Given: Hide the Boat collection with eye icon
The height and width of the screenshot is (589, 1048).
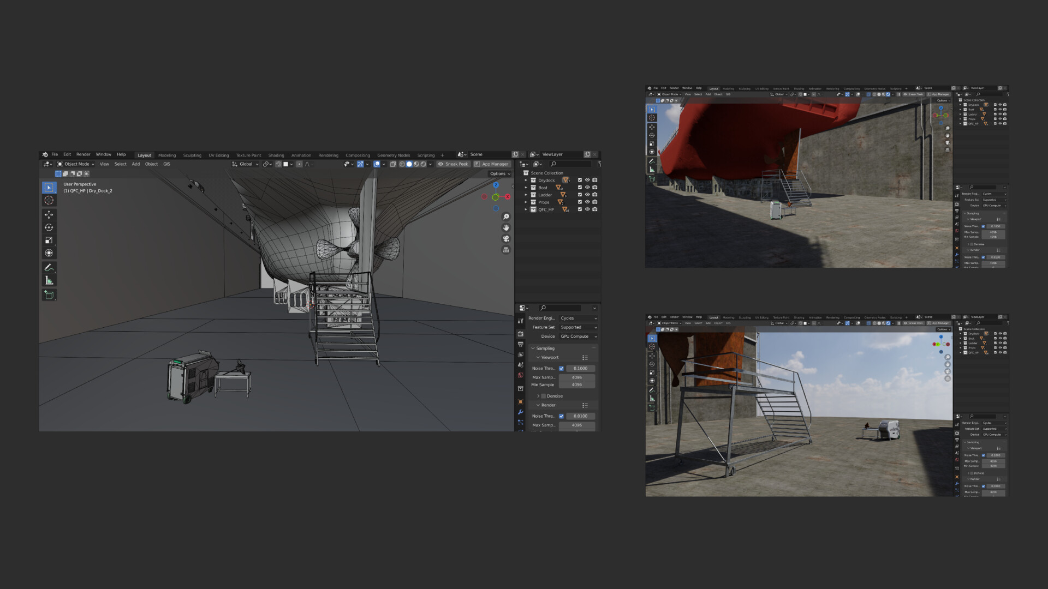Looking at the screenshot, I should coord(587,187).
